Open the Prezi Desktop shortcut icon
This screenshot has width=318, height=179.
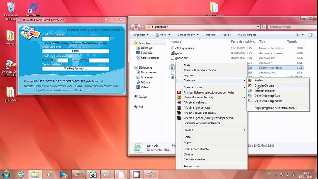click(34, 7)
